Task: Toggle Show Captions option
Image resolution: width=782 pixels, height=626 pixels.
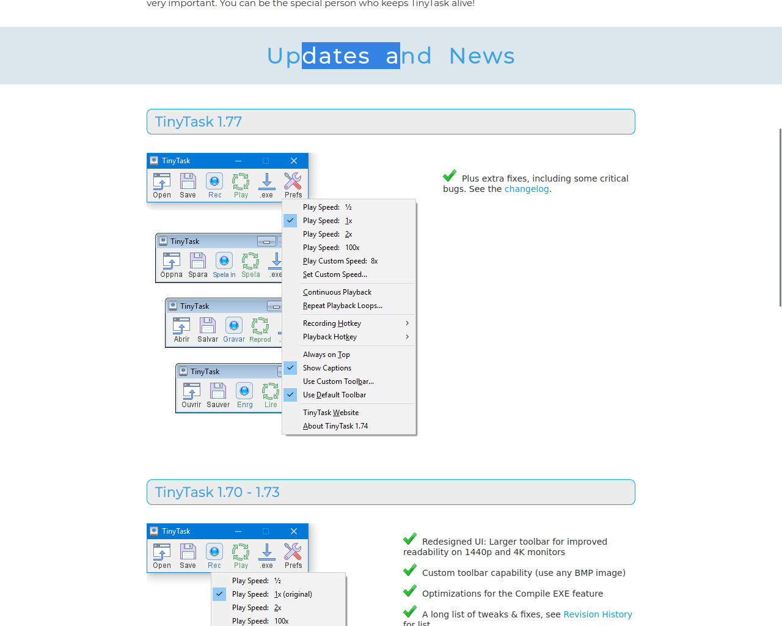Action: [349, 368]
